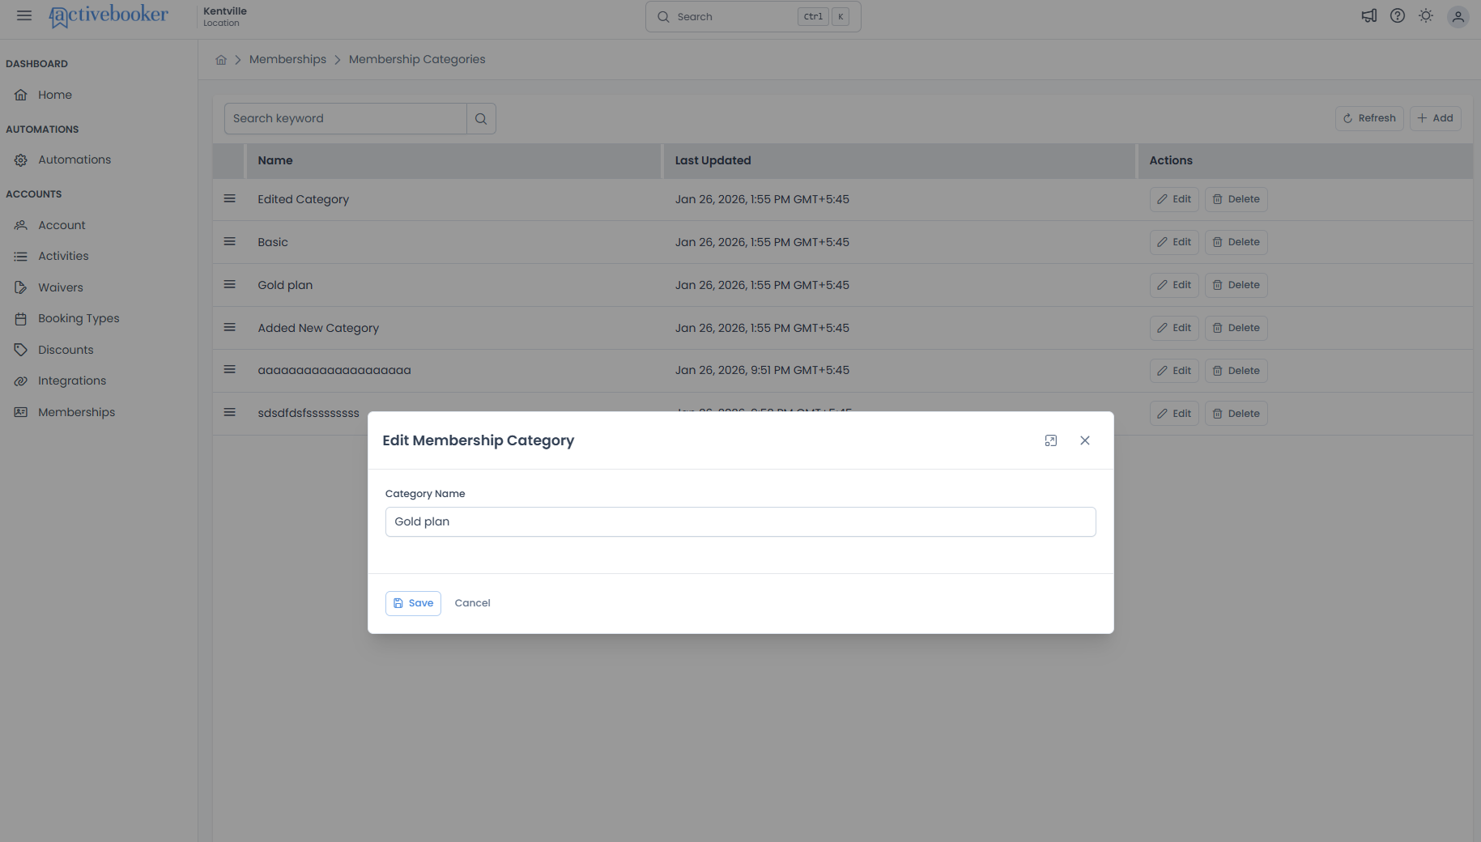Viewport: 1481px width, 842px height.
Task: Open the announcements megaphone icon
Action: (1369, 15)
